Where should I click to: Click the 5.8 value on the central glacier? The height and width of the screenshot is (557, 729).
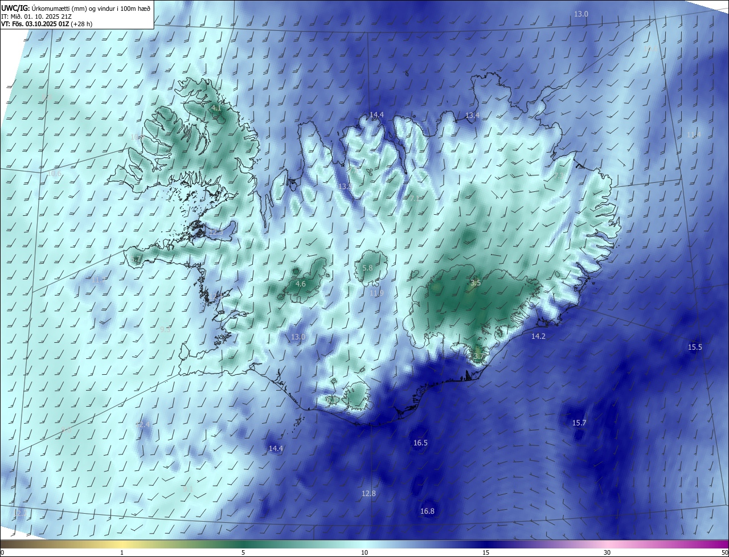(x=367, y=268)
